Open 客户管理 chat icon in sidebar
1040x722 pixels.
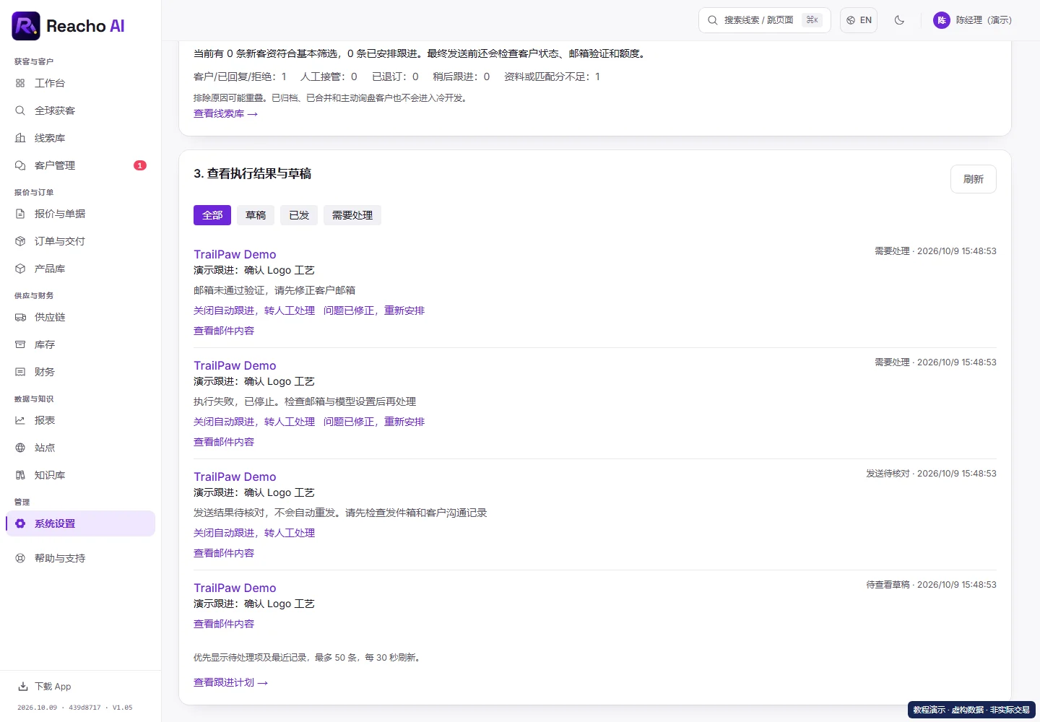pyautogui.click(x=20, y=165)
